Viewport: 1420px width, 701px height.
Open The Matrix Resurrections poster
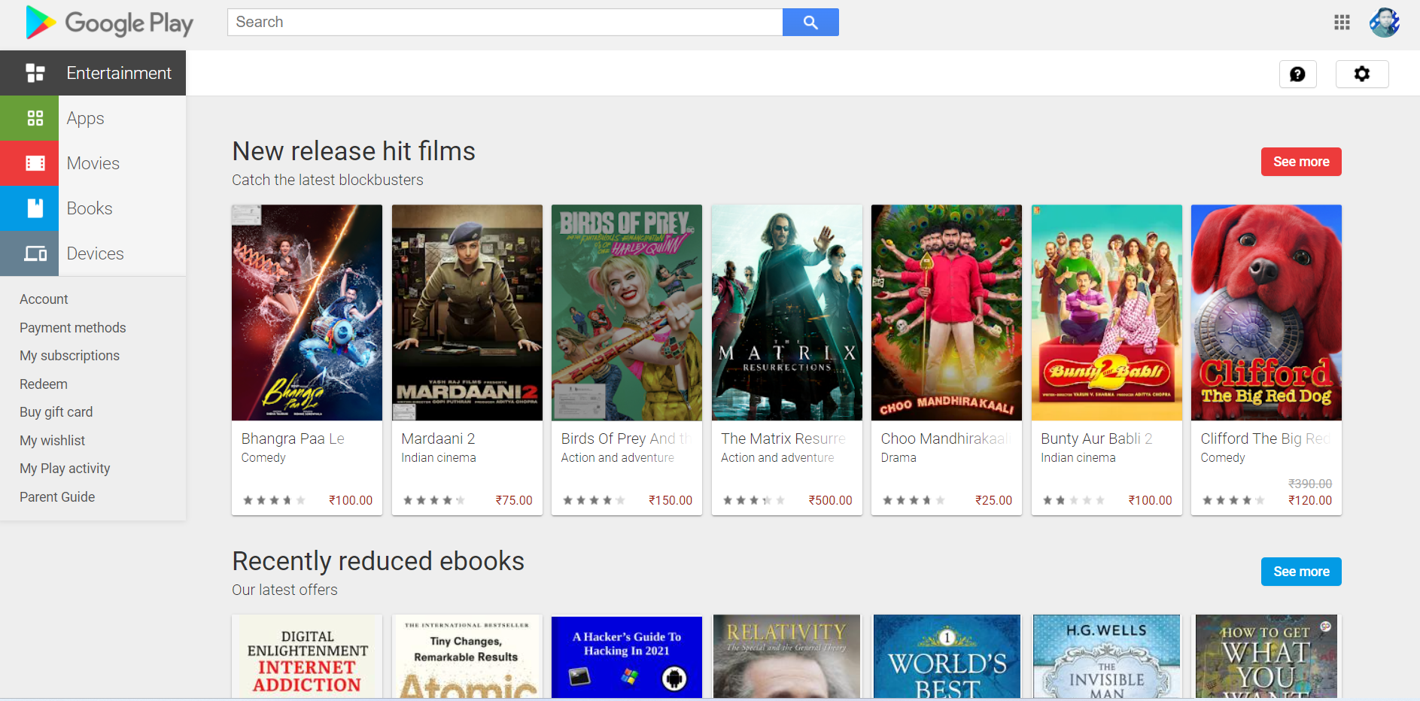(787, 313)
